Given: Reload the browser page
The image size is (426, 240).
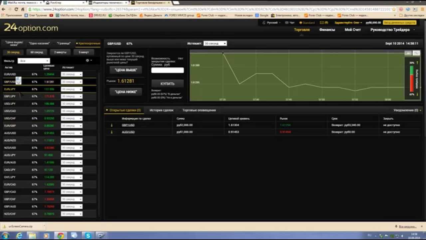Looking at the screenshot, I should [16, 9].
